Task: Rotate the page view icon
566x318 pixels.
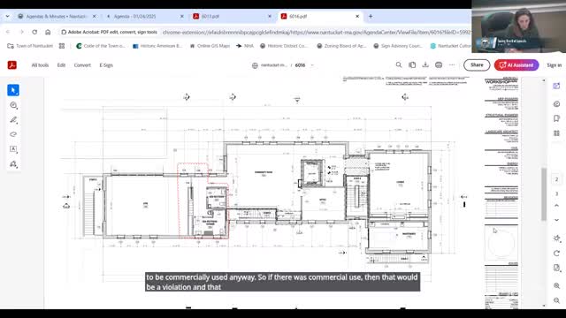Action: tap(556, 254)
